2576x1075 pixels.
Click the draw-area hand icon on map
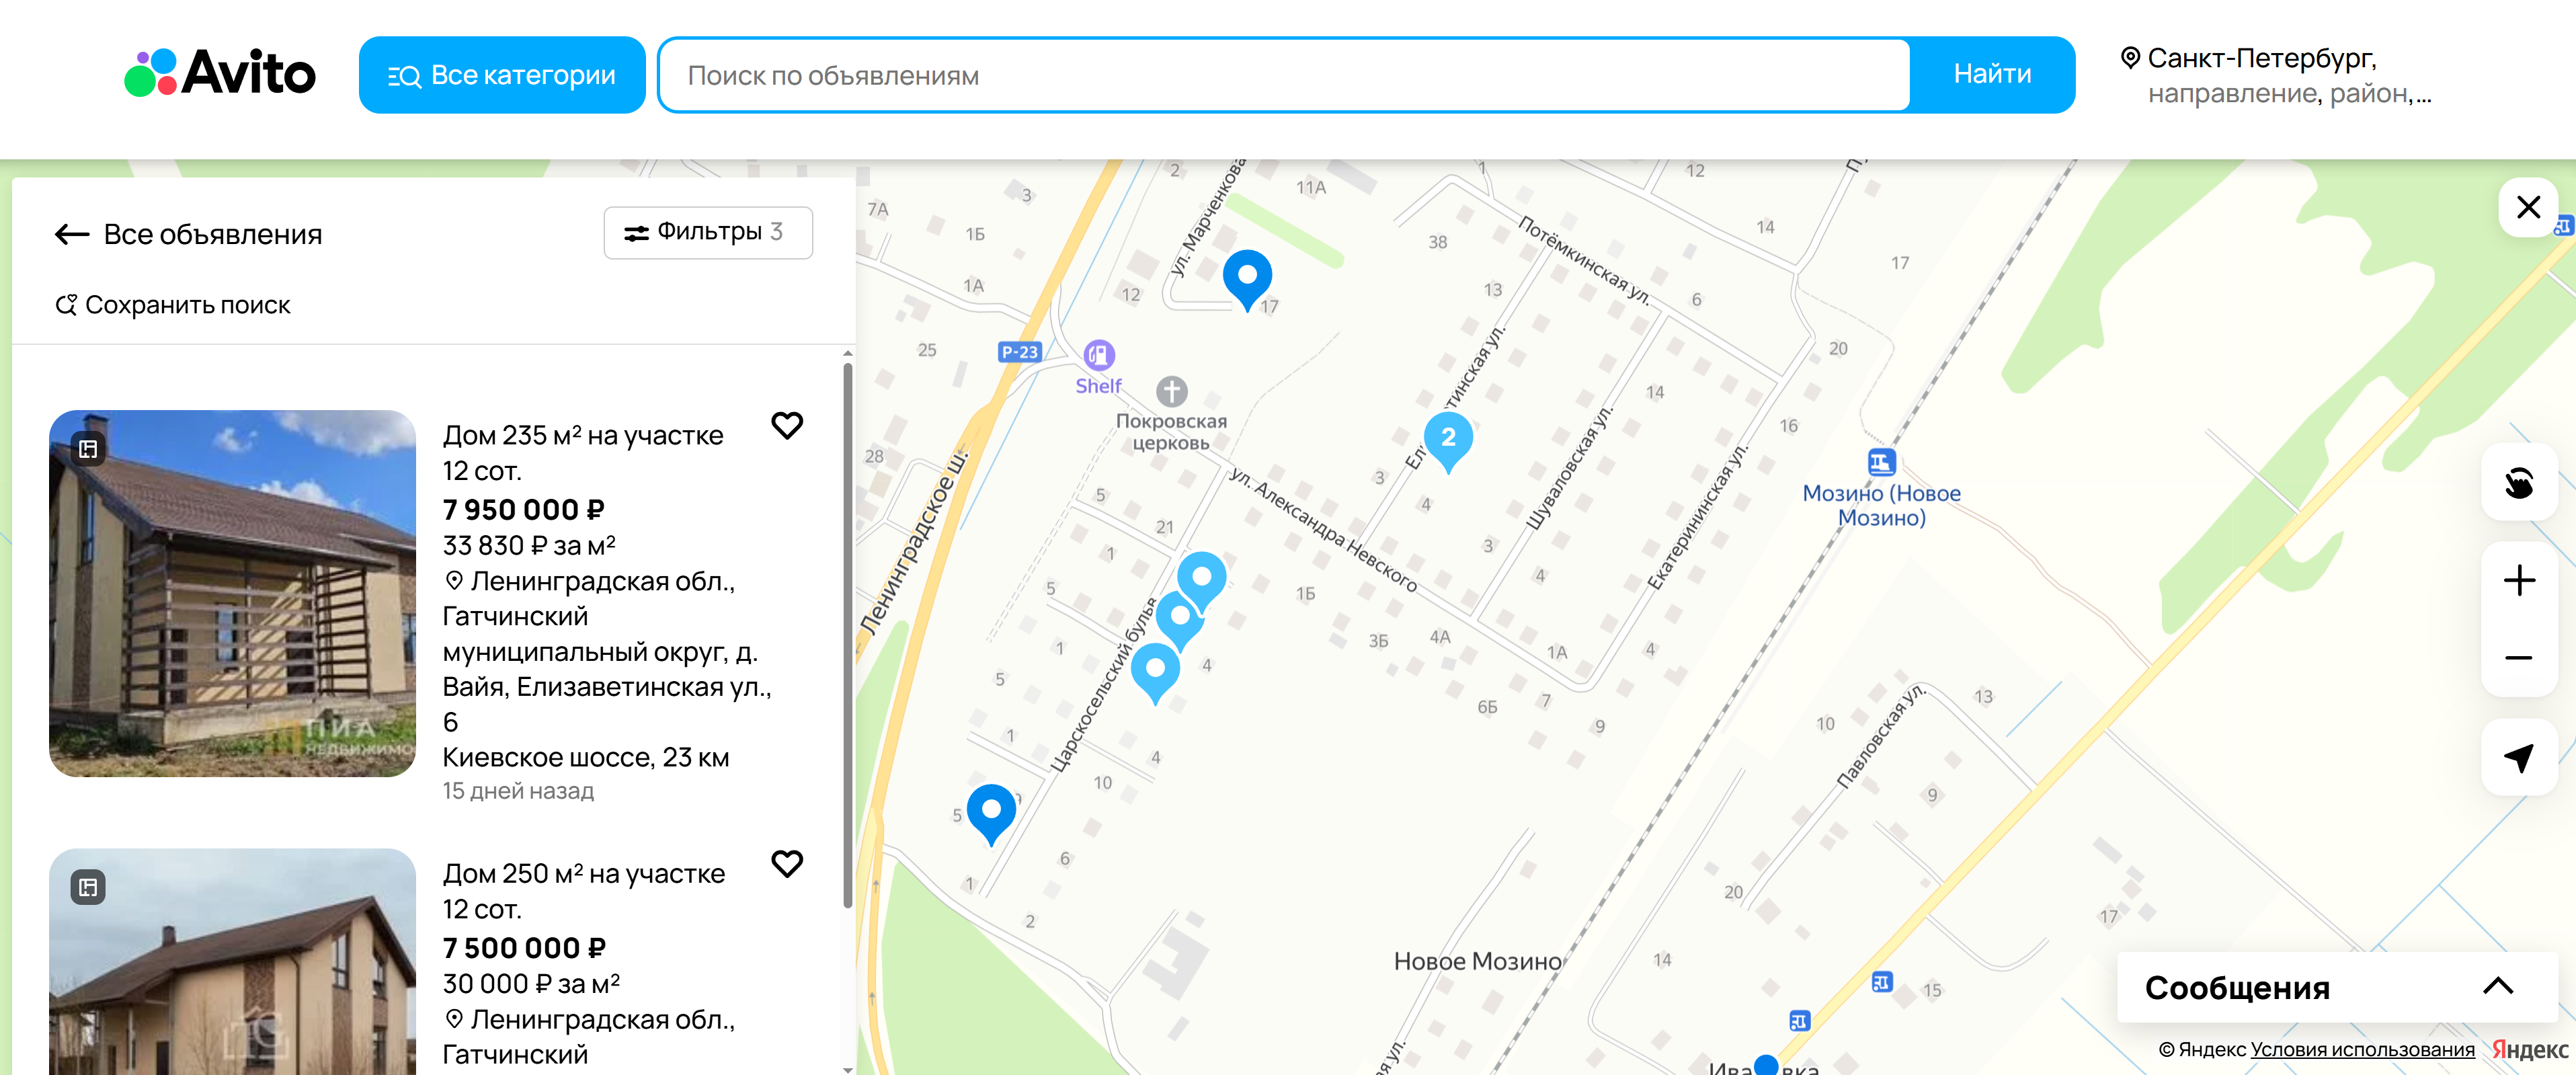coord(2518,483)
